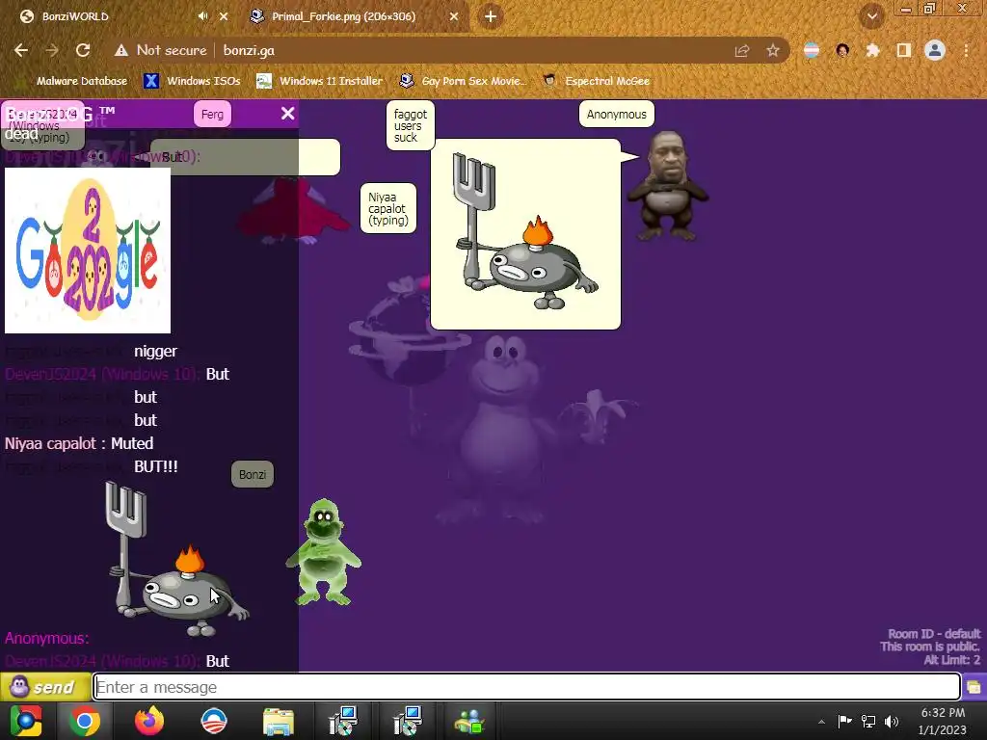Click the Ferg name tag
Image resolution: width=987 pixels, height=740 pixels.
212,114
